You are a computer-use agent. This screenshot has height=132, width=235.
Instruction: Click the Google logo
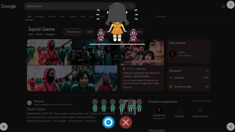pos(9,6)
